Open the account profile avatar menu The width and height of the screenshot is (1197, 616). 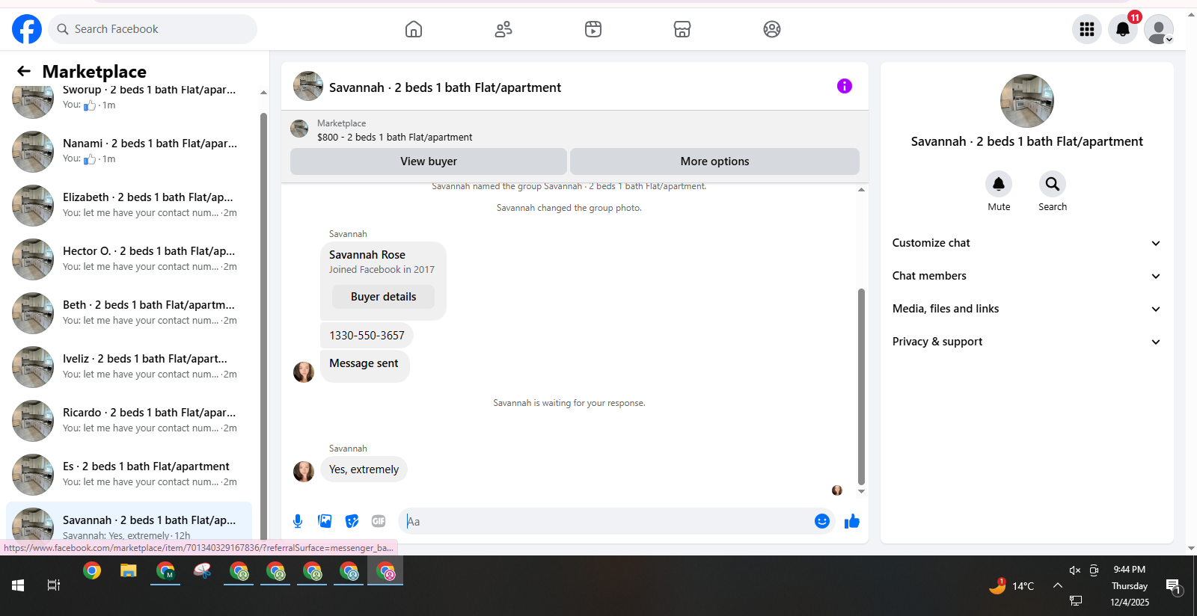[1159, 29]
